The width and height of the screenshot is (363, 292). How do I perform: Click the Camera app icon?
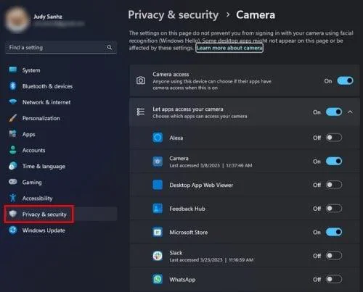coord(158,162)
